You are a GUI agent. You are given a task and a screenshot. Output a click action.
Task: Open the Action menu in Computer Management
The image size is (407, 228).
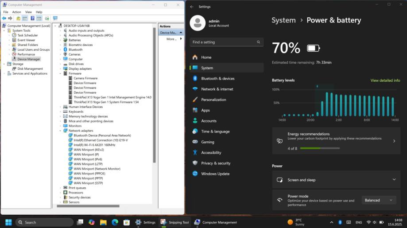point(17,12)
